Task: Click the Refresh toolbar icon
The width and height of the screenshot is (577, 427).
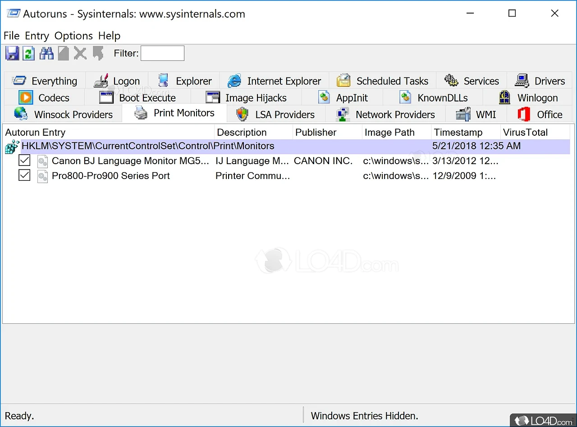Action: pos(28,53)
